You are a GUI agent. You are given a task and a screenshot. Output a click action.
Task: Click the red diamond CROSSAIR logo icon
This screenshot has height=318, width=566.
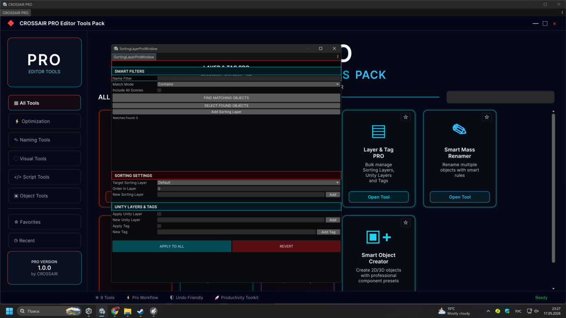click(11, 23)
